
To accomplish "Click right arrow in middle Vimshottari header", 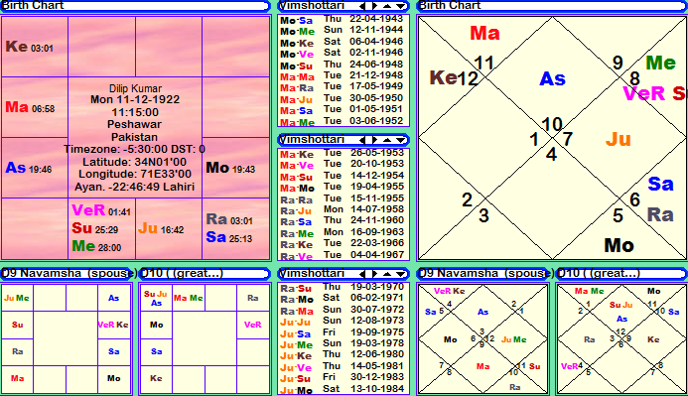I will point(374,140).
